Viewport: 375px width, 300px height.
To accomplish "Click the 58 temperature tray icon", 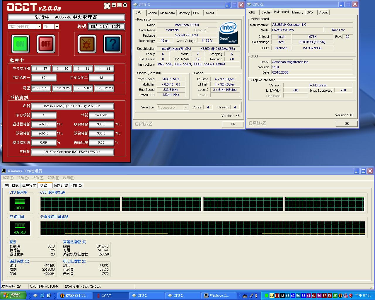I will pyautogui.click(x=303, y=296).
